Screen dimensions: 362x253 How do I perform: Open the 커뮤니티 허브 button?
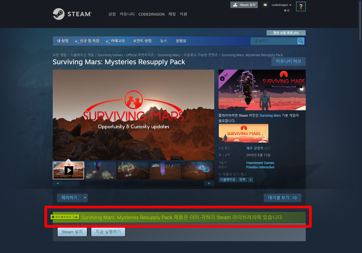coord(289,61)
